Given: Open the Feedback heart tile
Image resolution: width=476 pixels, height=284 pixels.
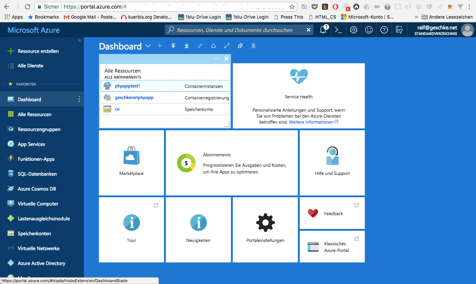Looking at the screenshot, I should (332, 213).
